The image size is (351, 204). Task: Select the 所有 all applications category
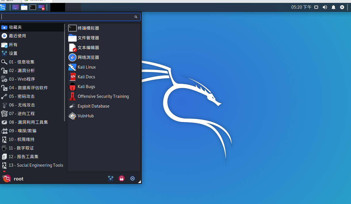click(x=32, y=45)
